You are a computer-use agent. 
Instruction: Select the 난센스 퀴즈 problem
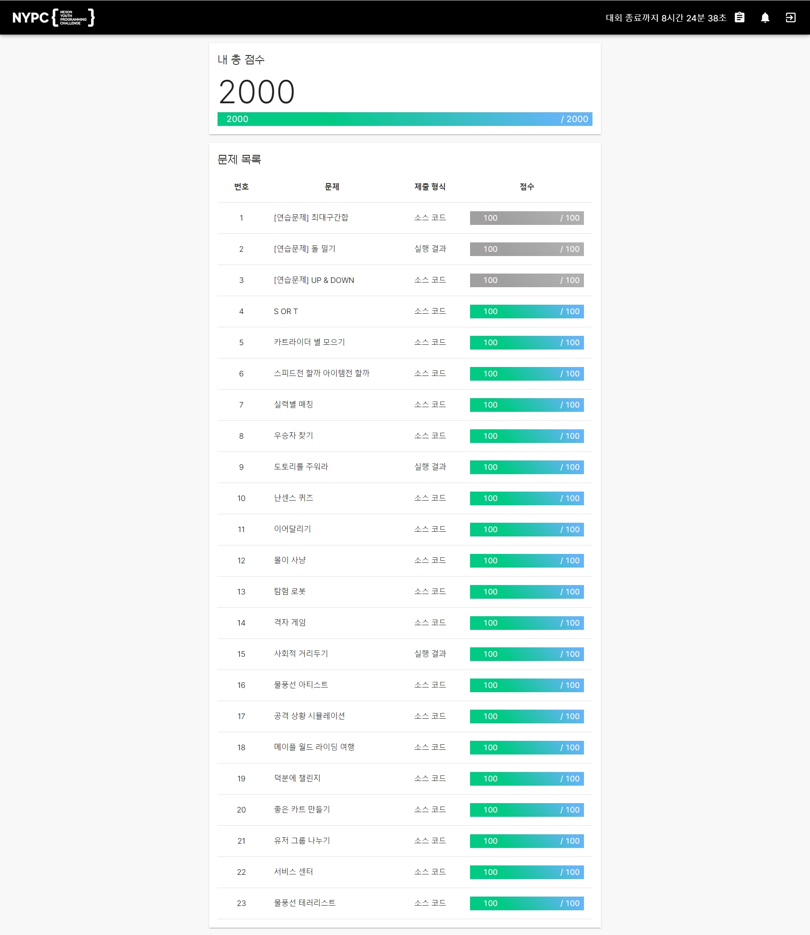[x=293, y=498]
